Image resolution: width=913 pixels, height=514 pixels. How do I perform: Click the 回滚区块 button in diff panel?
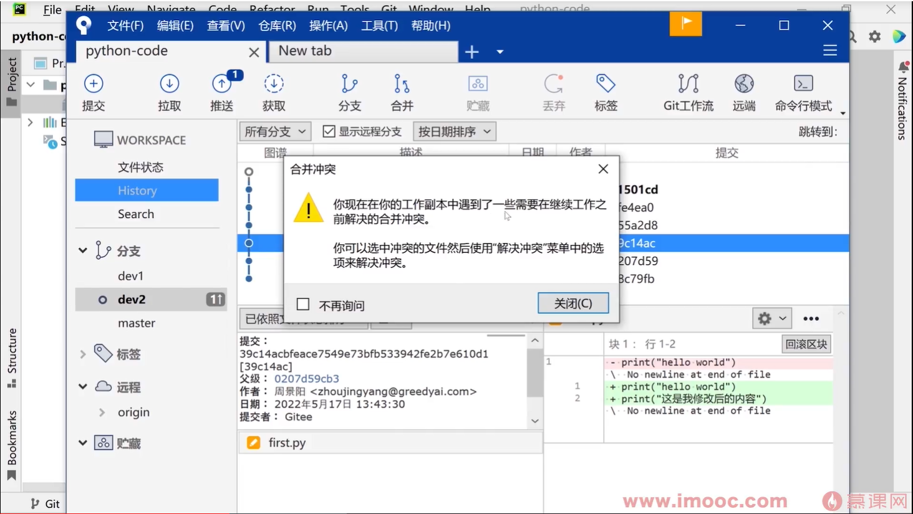[x=806, y=343]
